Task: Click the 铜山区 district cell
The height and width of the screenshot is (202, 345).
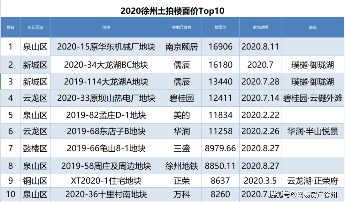Action: (x=35, y=181)
